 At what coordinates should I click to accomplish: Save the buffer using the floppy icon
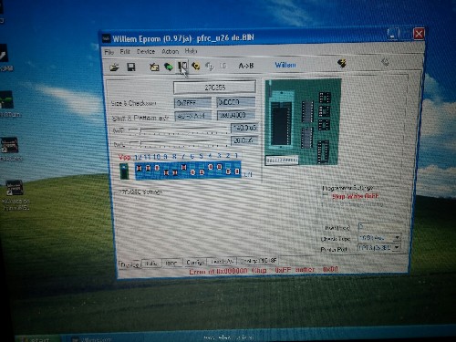(x=131, y=67)
